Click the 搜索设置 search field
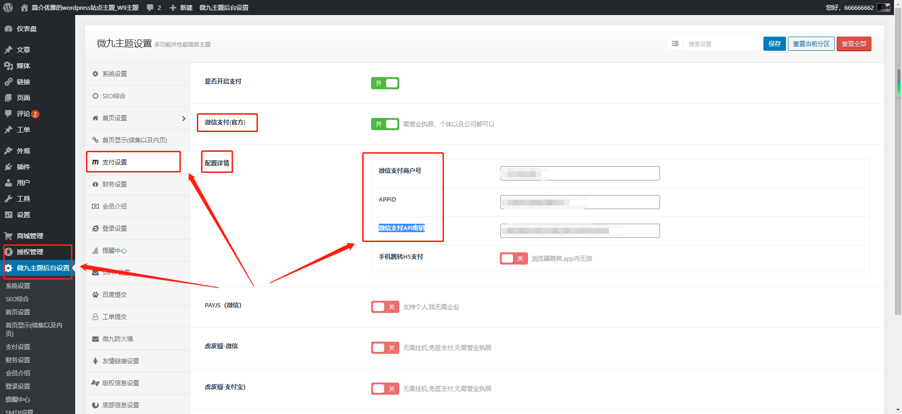Screen dimensions: 902x414 723,44
